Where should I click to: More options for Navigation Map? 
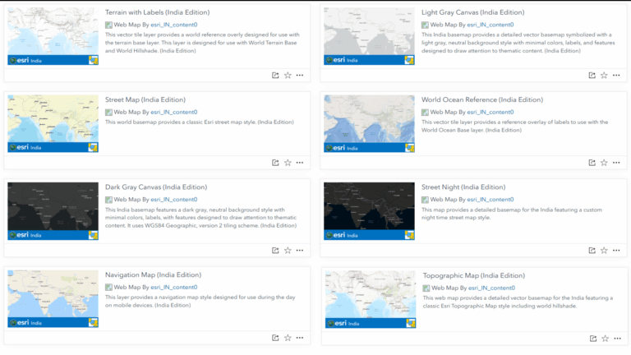300,338
